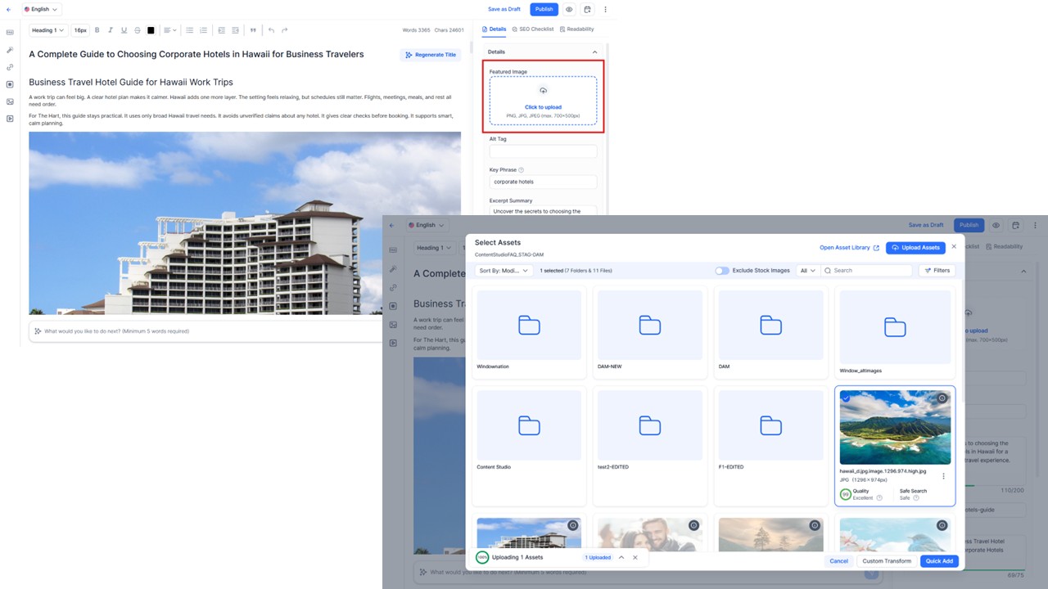Insert a blockquote from the toolbar

click(x=253, y=30)
